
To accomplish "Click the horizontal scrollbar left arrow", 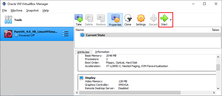I will (77, 93).
